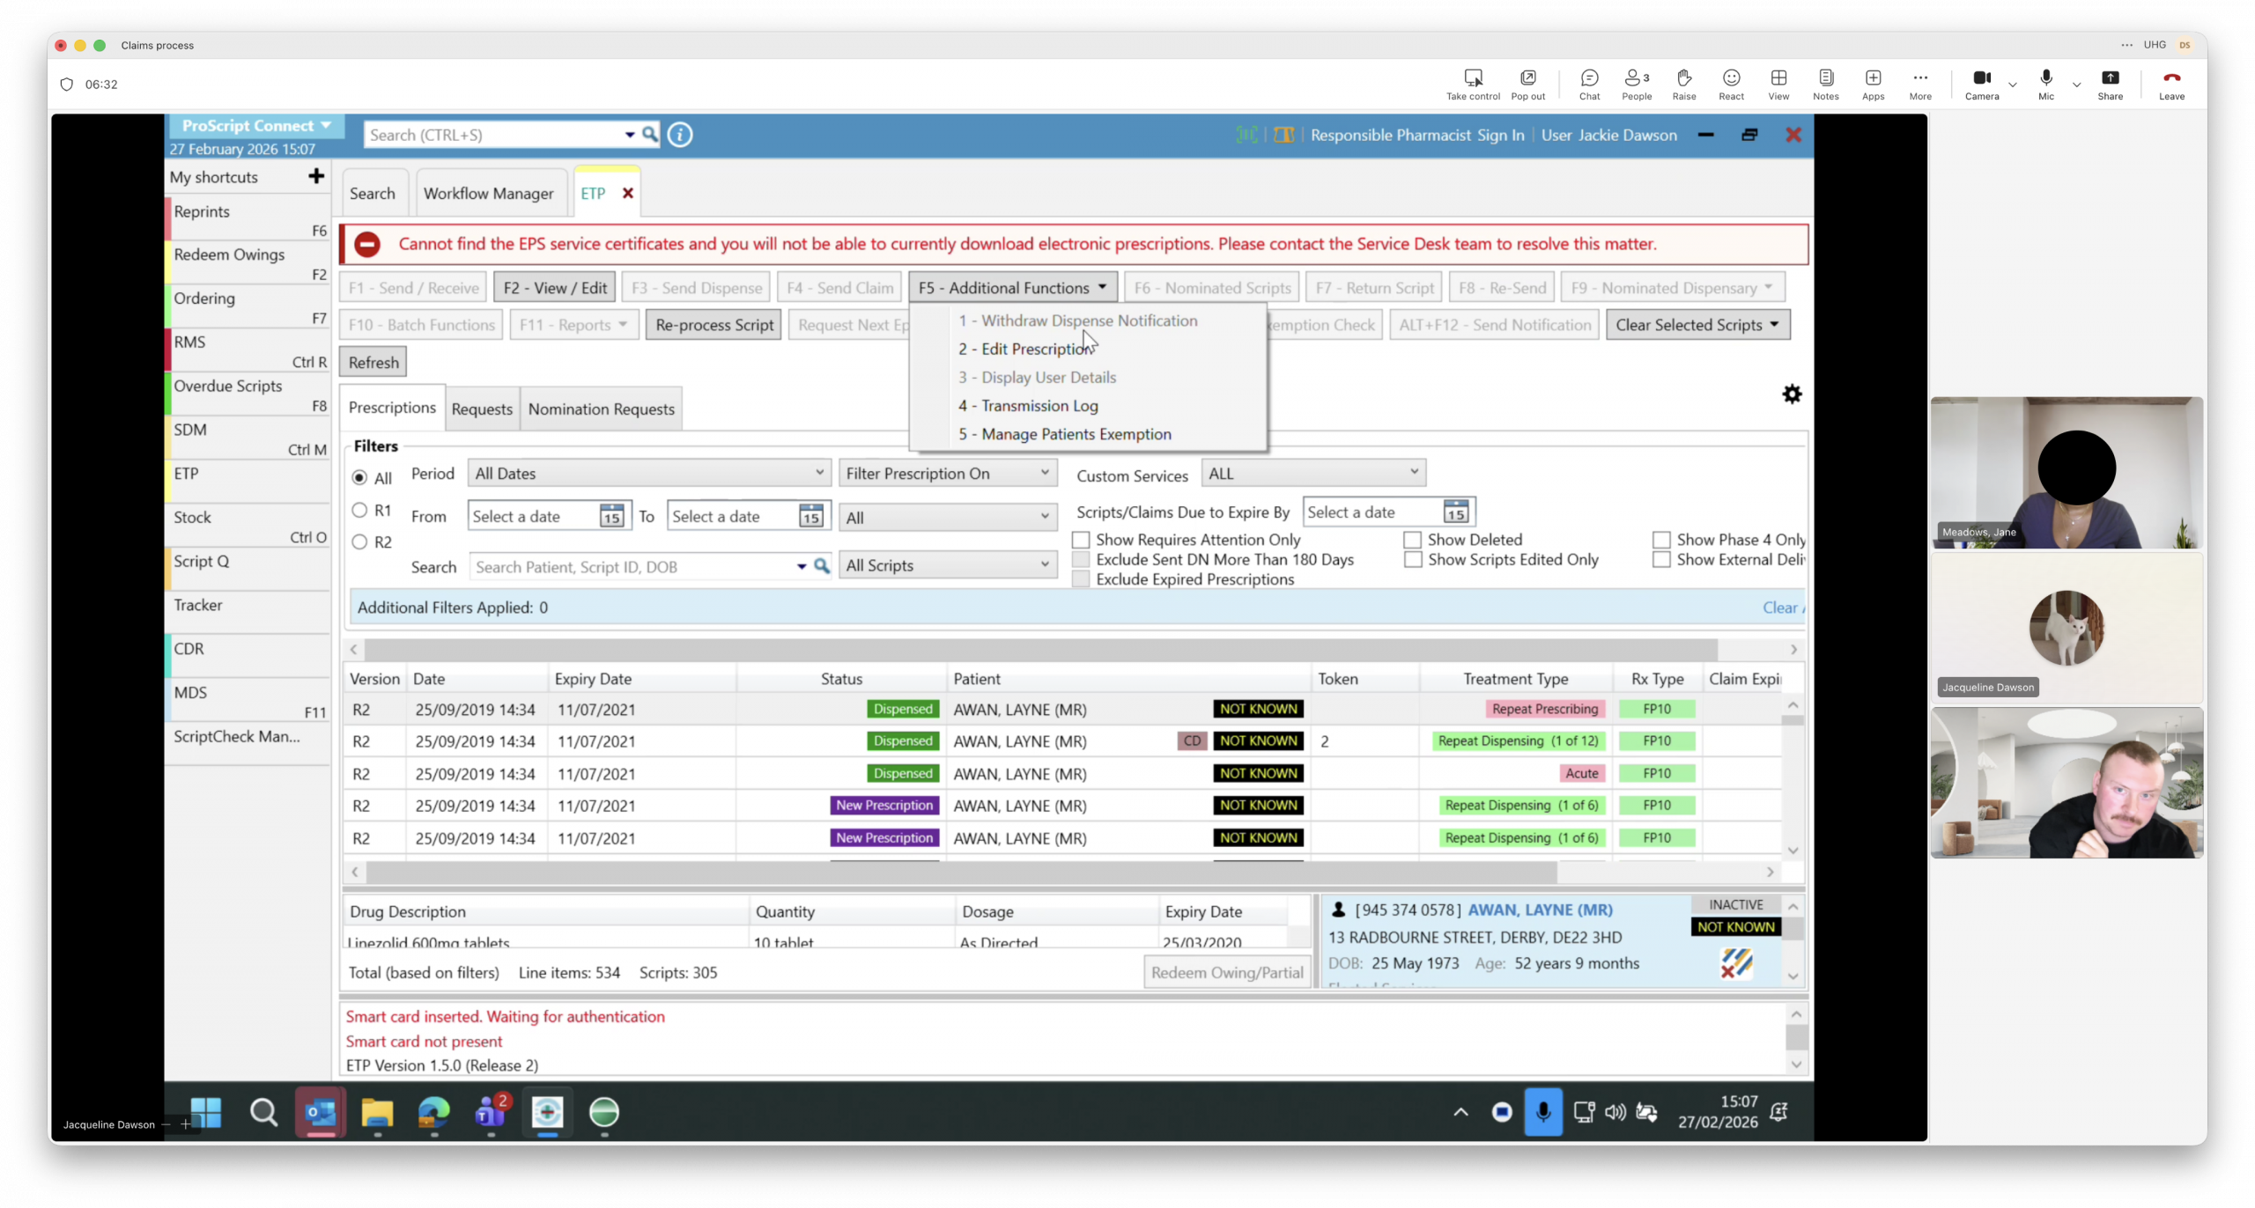
Task: Open Windows Search from the taskbar
Action: (x=263, y=1112)
